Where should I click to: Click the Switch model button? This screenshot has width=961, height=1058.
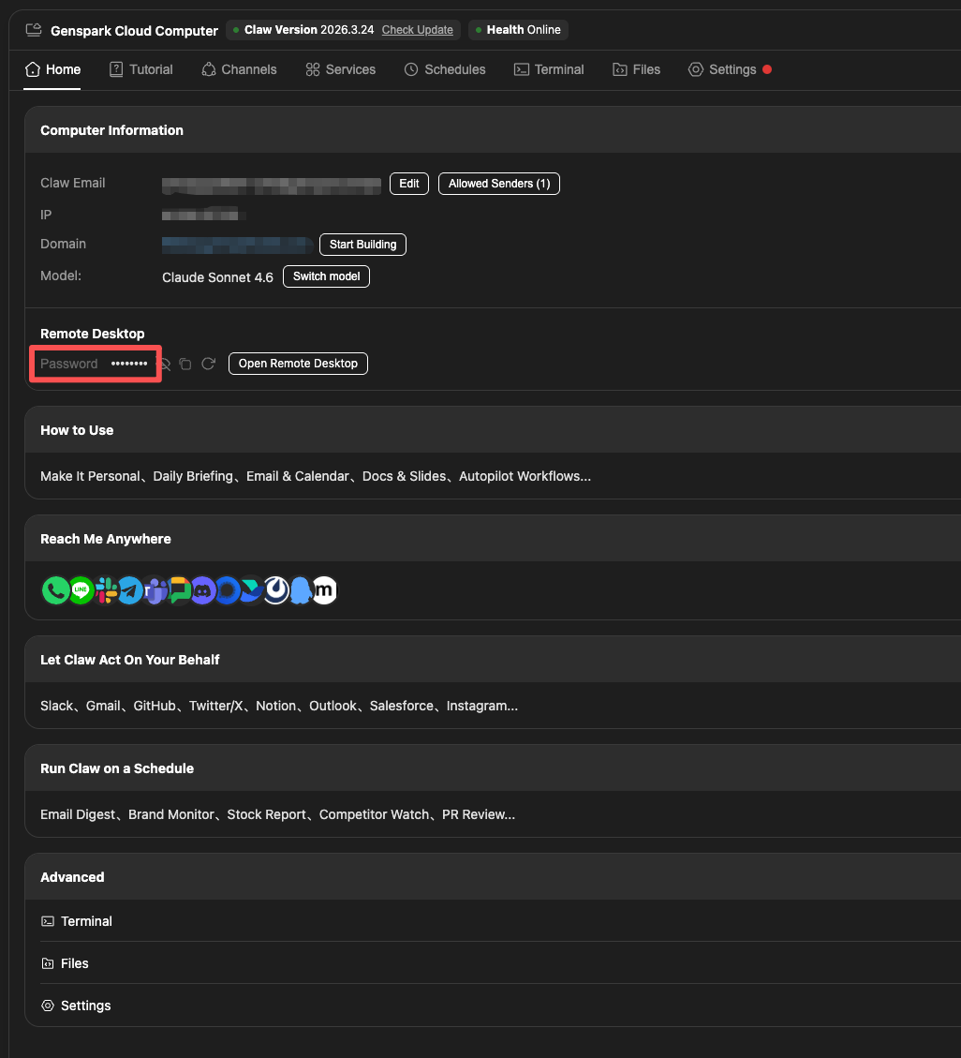pos(326,276)
